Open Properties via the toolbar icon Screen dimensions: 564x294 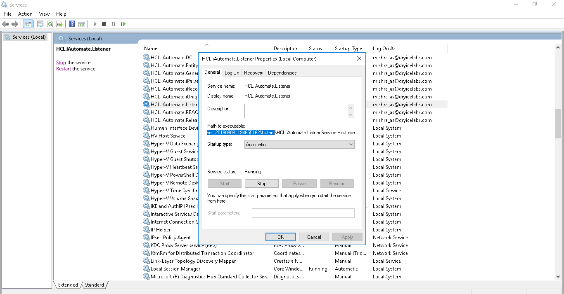[x=40, y=24]
